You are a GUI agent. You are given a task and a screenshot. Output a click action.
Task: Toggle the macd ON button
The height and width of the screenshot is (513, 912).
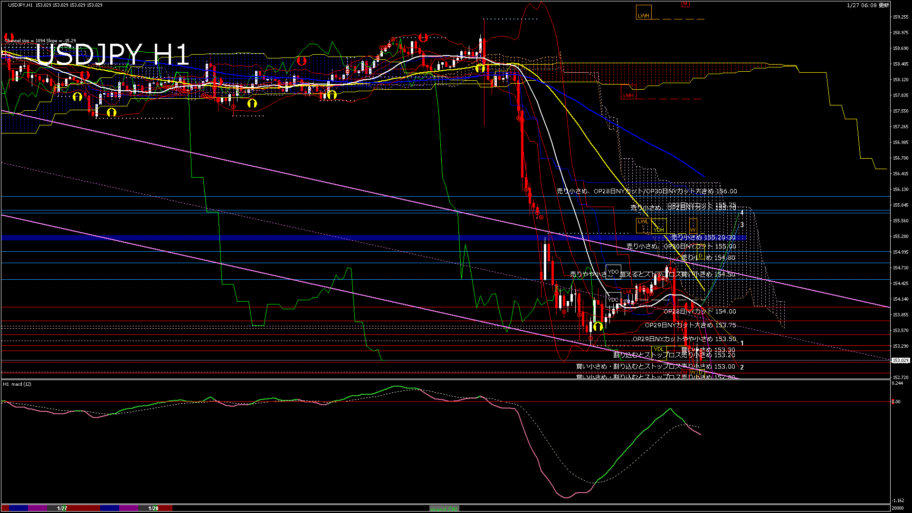tap(444, 509)
